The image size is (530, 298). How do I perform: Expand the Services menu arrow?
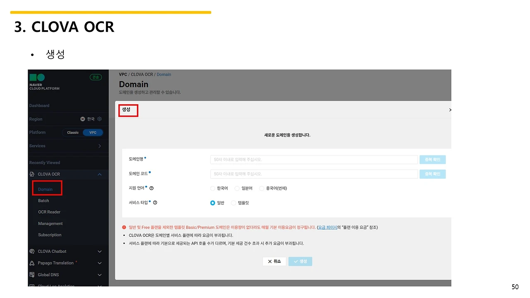[99, 146]
